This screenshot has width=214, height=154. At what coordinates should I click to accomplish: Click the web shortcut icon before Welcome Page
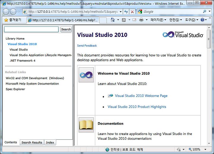pos(110,96)
